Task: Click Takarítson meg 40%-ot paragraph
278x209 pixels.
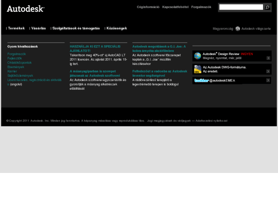Action: pyautogui.click(x=98, y=59)
